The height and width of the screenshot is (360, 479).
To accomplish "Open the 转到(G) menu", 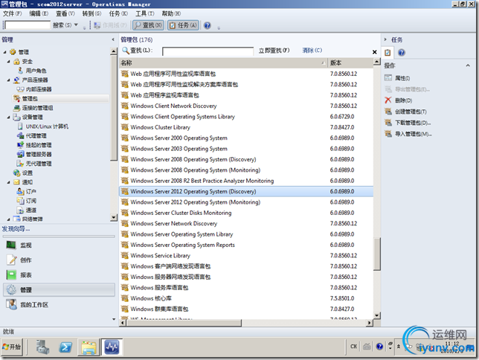I will tap(91, 13).
